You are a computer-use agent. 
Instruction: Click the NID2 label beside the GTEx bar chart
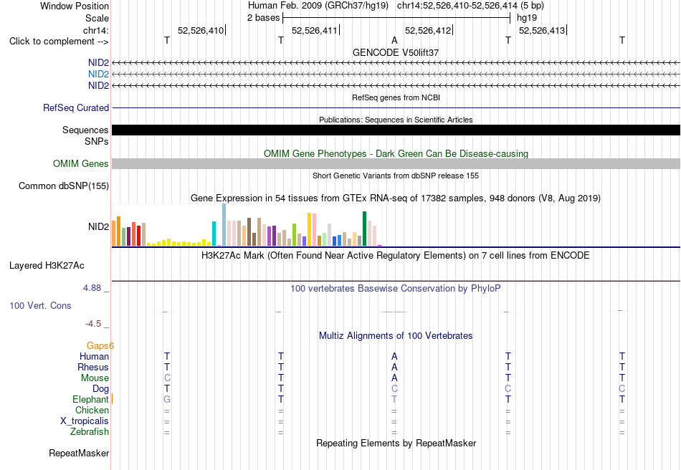click(99, 226)
